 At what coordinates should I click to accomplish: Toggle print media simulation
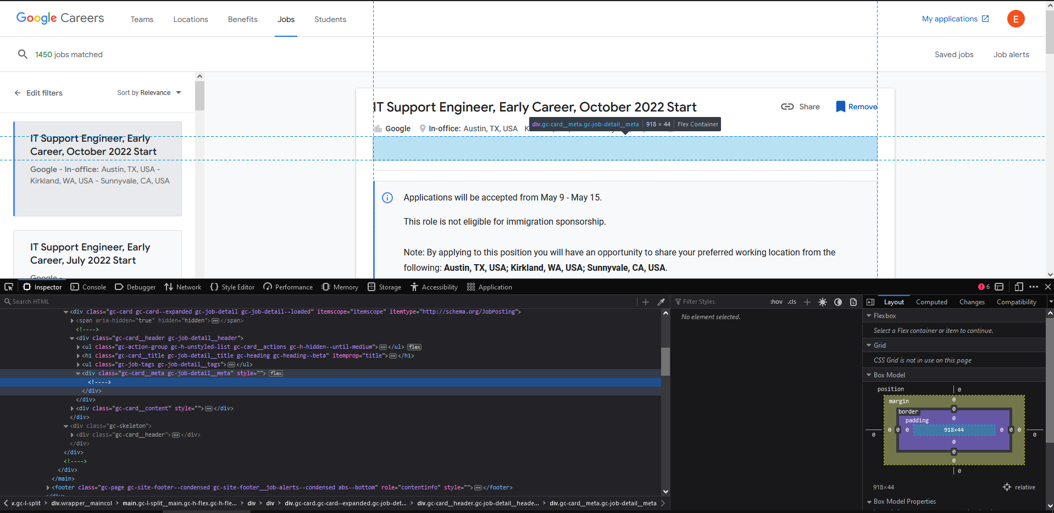coord(853,302)
